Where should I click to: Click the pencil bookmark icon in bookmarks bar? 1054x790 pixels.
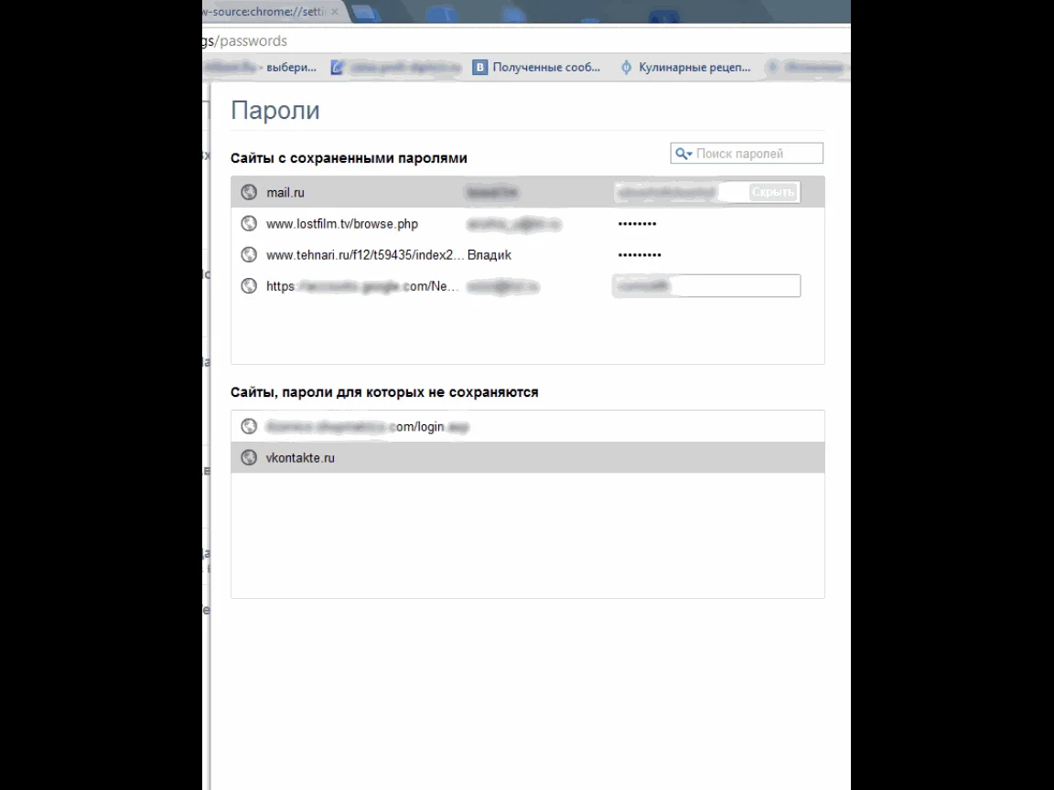click(338, 67)
